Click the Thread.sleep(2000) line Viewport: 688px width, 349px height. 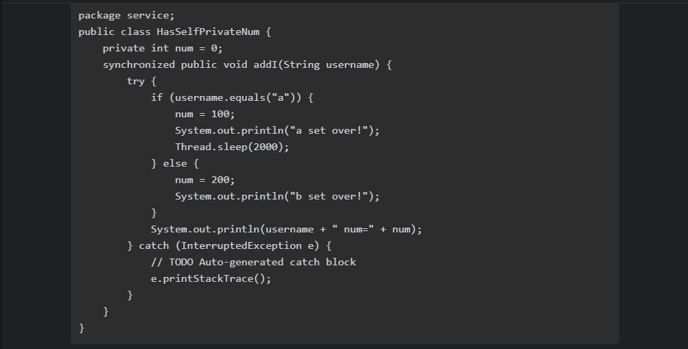click(x=232, y=147)
